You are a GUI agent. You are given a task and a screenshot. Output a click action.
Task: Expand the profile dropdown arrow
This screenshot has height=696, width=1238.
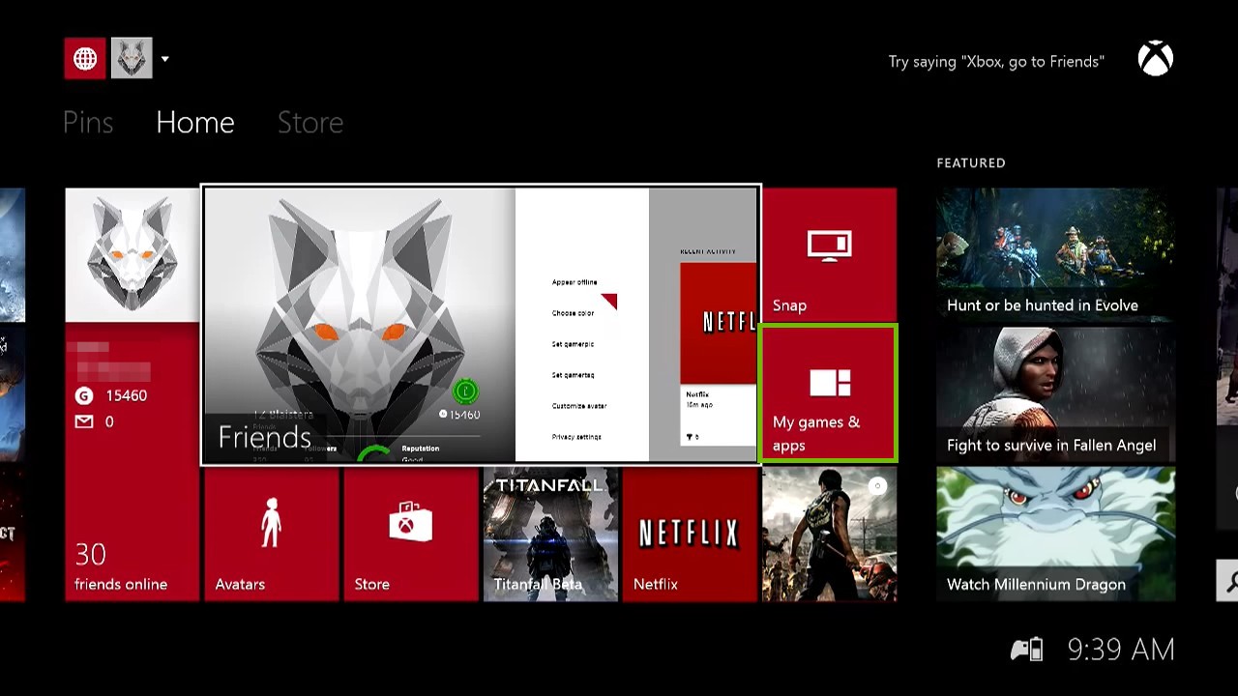pos(165,59)
